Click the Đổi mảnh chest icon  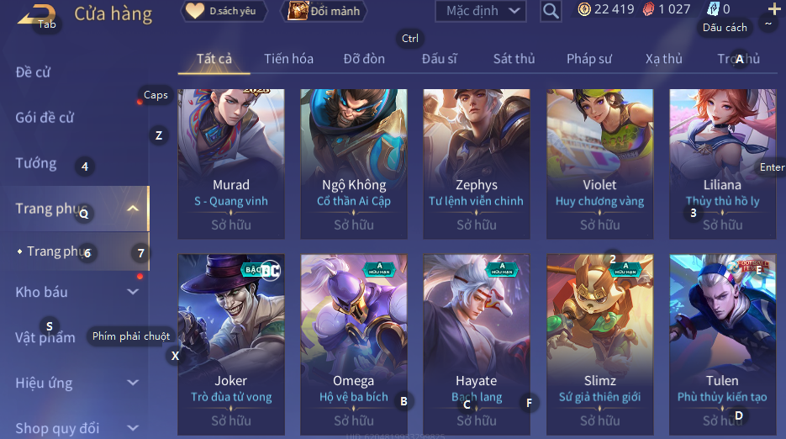coord(298,11)
